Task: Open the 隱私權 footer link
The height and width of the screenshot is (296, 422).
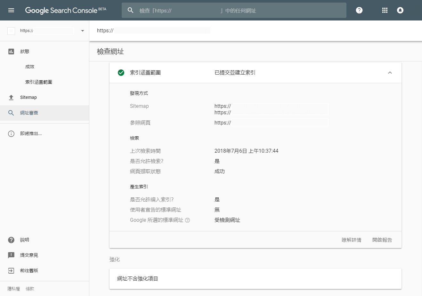Action: (14, 289)
